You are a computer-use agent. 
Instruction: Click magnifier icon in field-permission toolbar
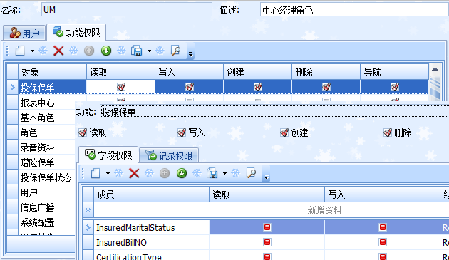(251, 173)
